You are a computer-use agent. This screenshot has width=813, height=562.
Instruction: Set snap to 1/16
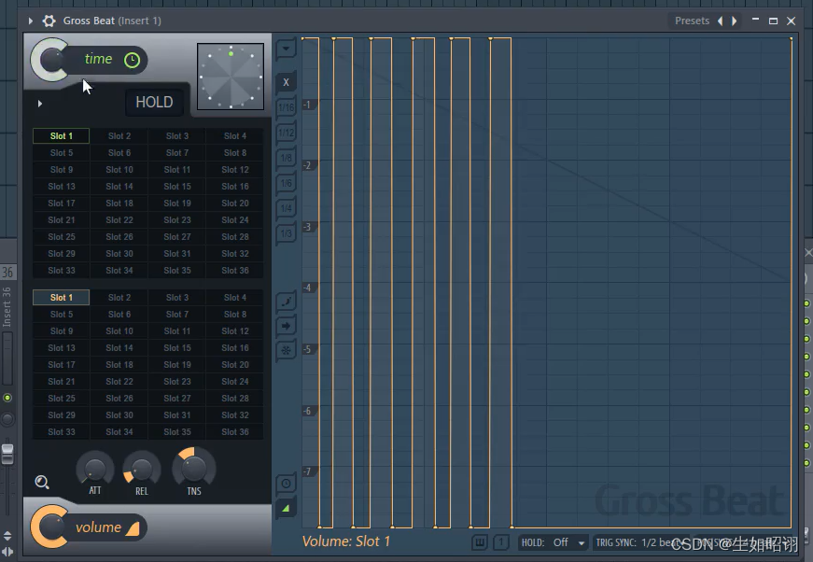pyautogui.click(x=286, y=107)
